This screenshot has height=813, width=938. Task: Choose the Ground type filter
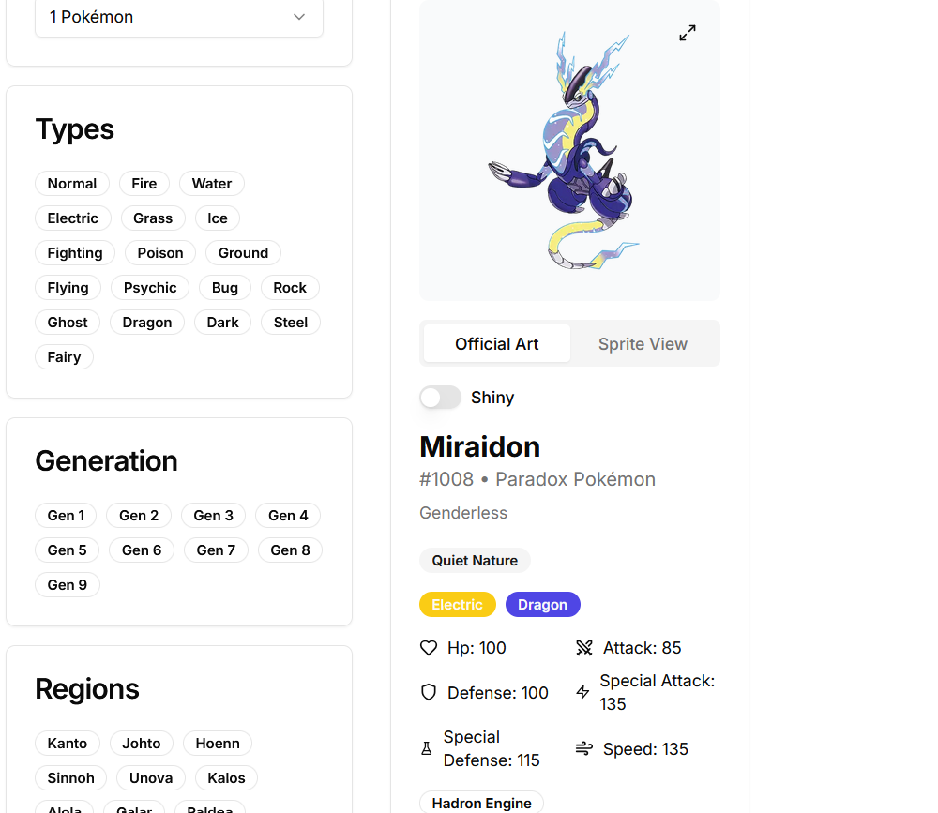click(x=243, y=253)
